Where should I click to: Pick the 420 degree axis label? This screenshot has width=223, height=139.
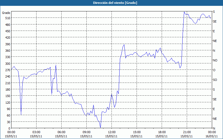(8, 38)
